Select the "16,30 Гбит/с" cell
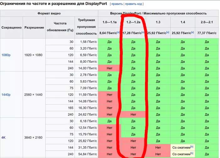This screenshot has height=158, width=220. coord(86,108)
